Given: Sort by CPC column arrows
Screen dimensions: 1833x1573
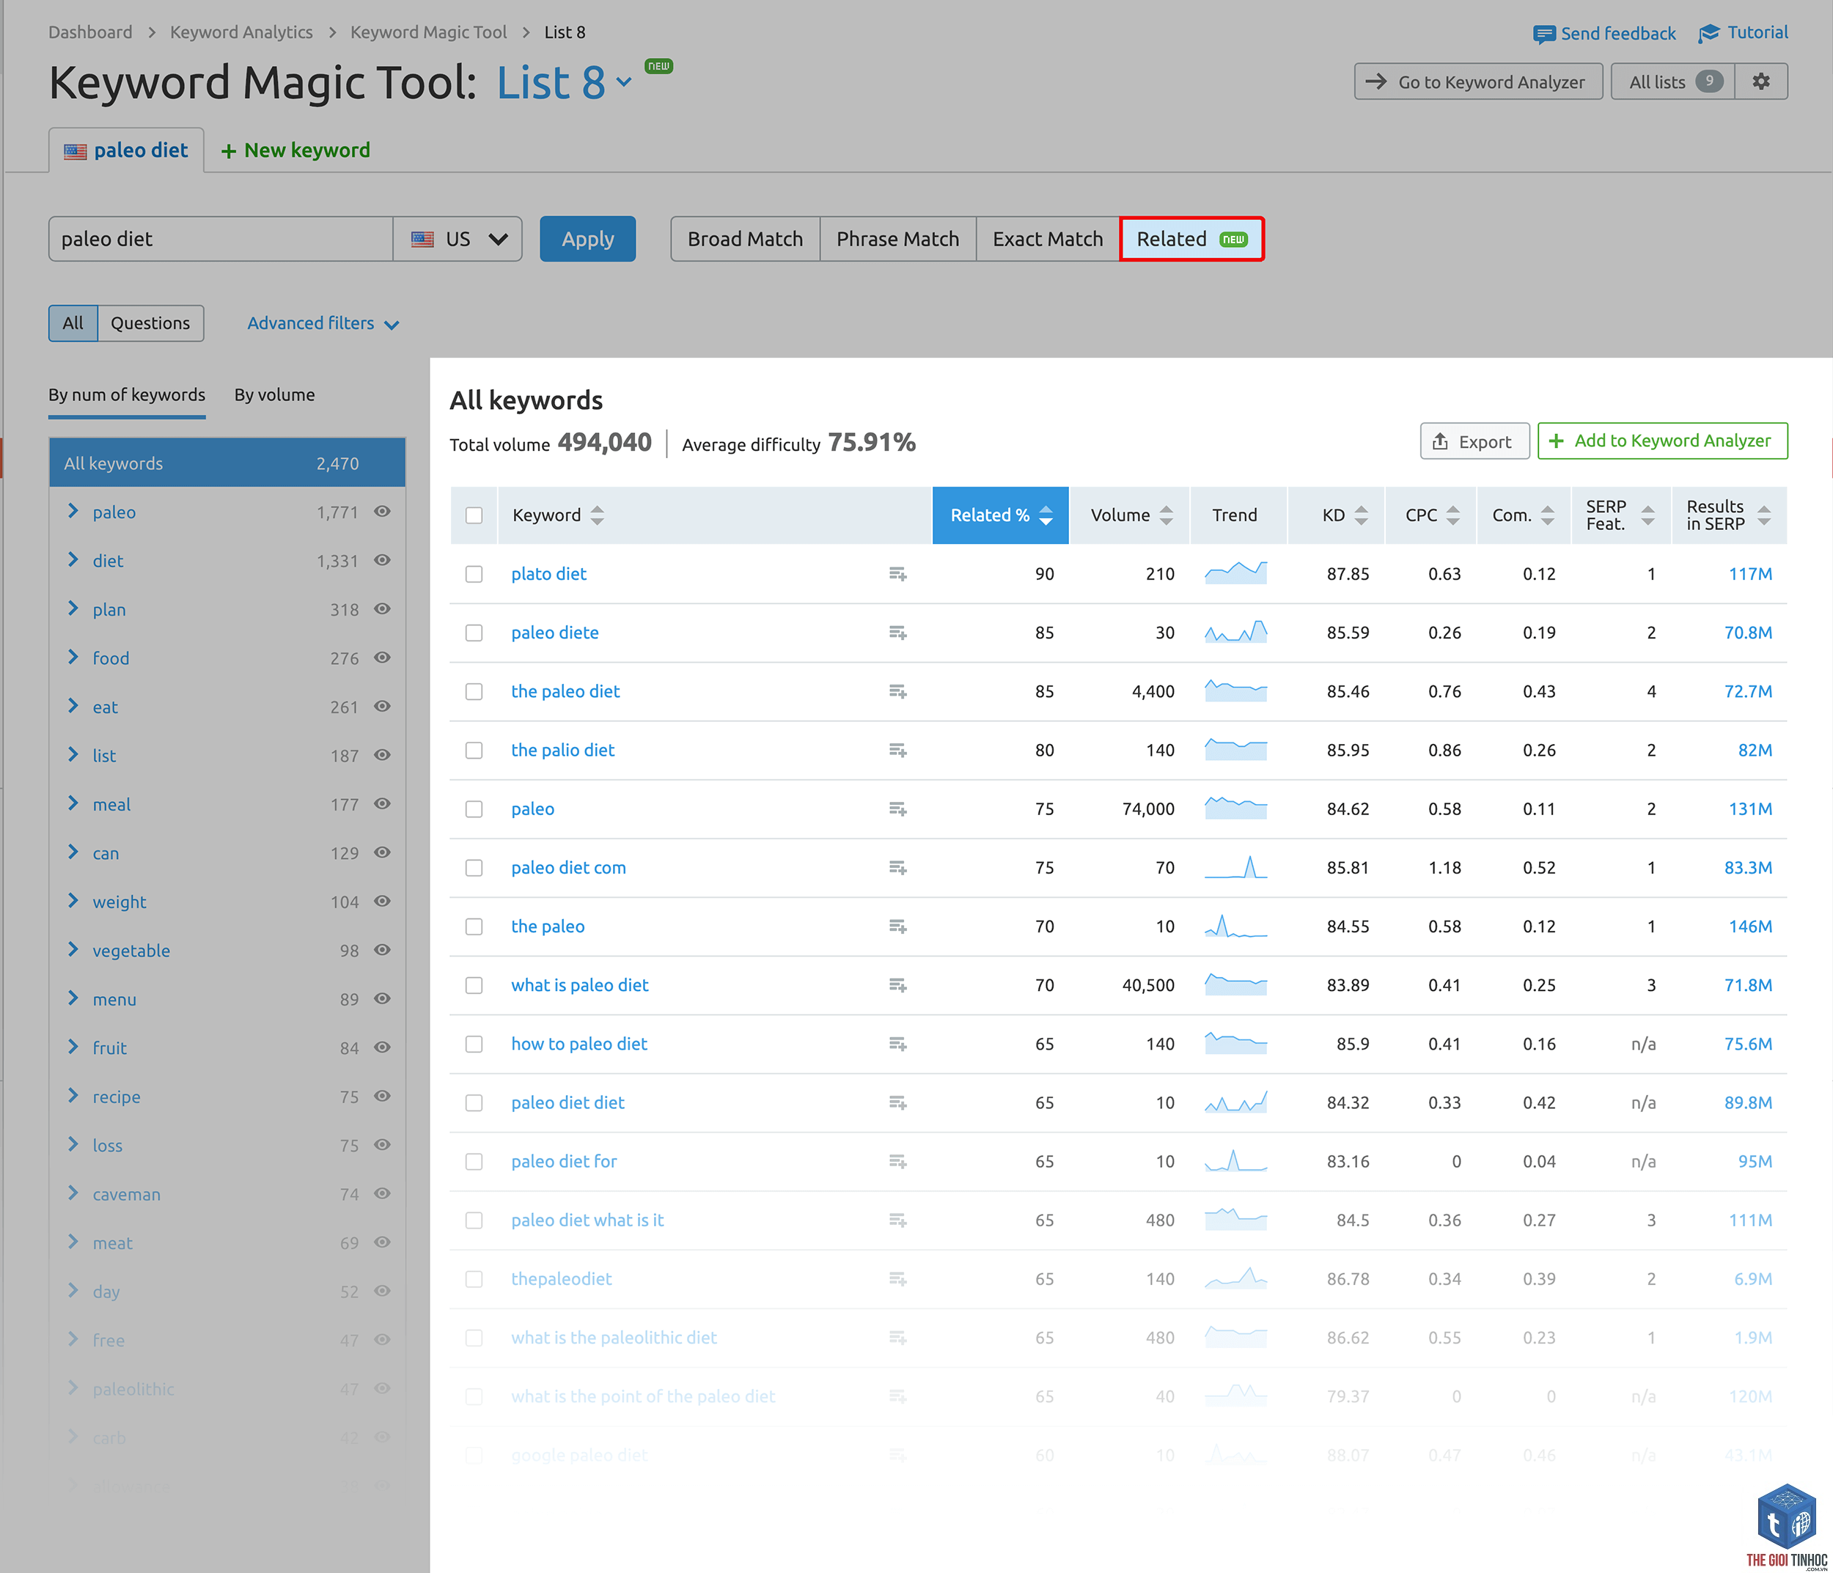Looking at the screenshot, I should click(x=1452, y=515).
